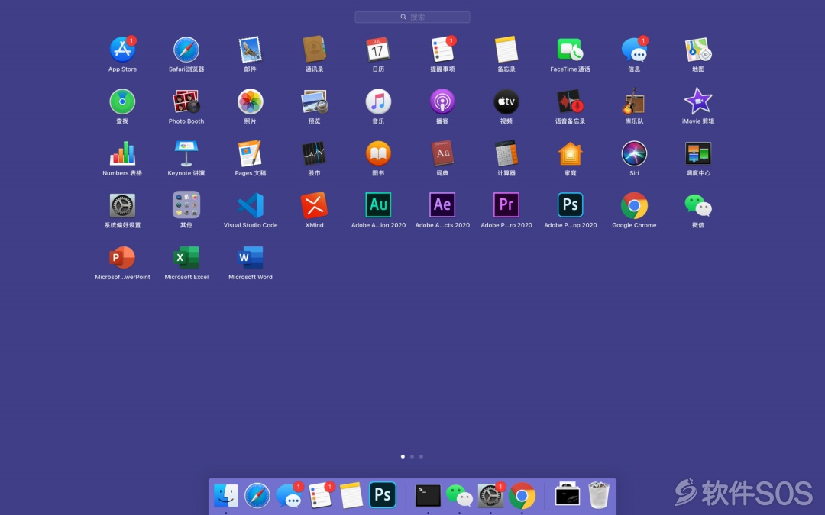Open the Trash in the Dock
The width and height of the screenshot is (825, 515).
tap(598, 495)
